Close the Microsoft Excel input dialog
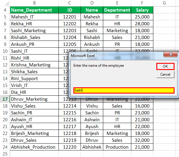The height and width of the screenshot is (157, 179). click(171, 54)
